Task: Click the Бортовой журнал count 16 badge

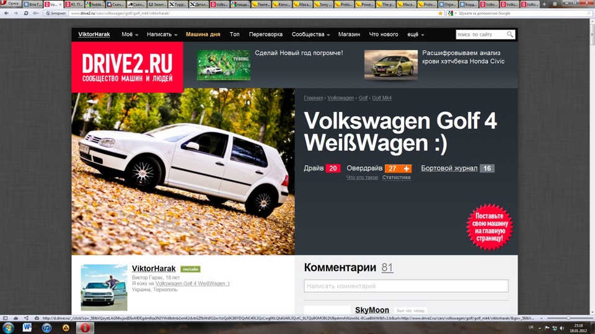Action: coord(487,168)
